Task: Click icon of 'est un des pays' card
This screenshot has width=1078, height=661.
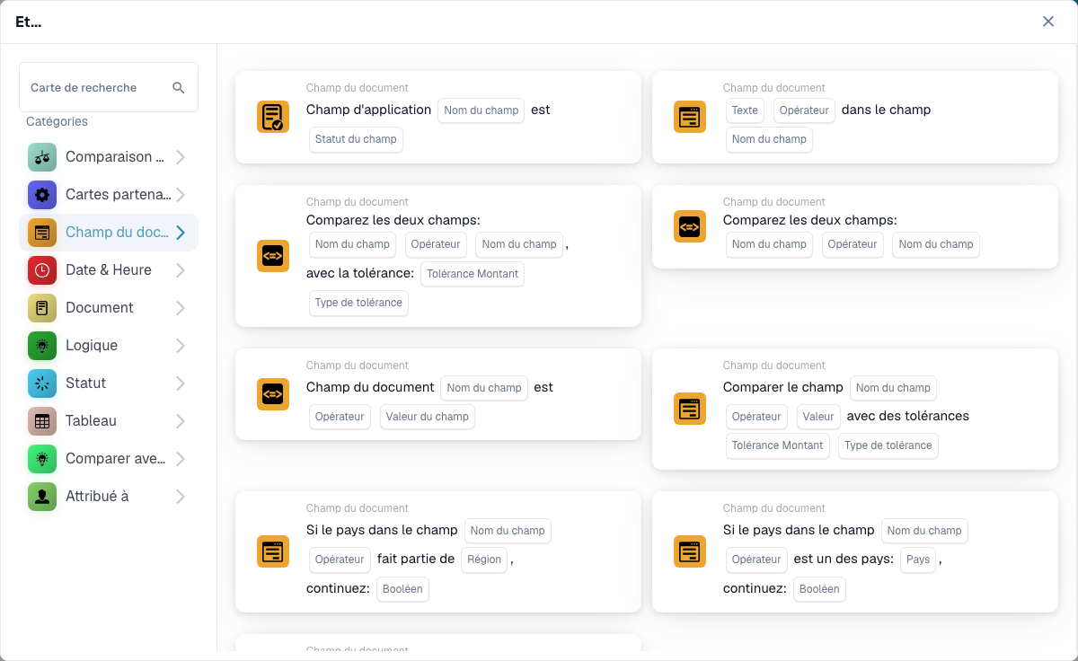Action: [690, 551]
